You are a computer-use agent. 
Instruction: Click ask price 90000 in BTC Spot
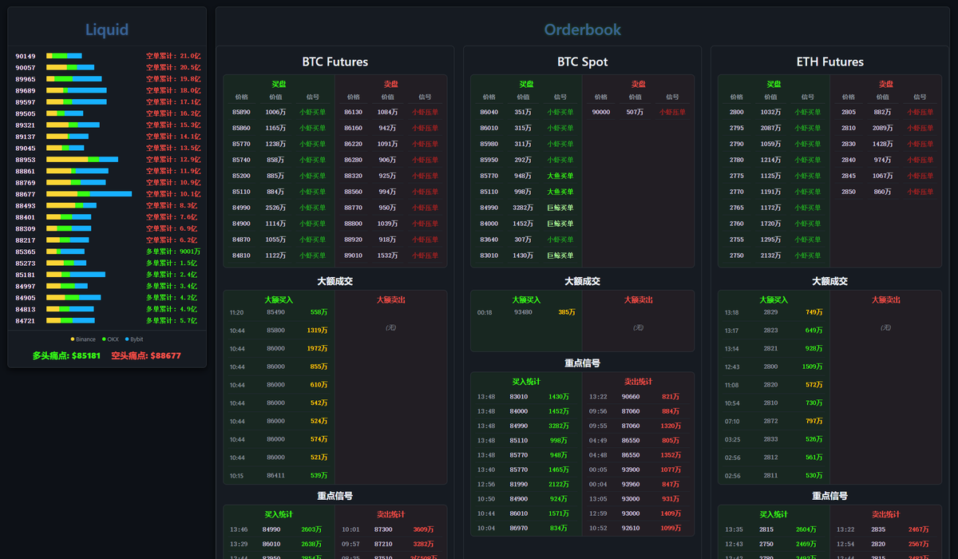point(601,112)
